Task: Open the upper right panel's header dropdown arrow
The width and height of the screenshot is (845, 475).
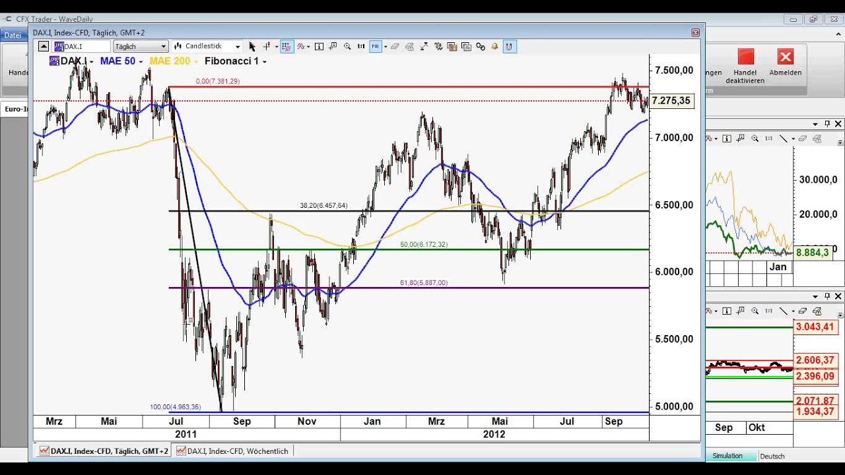Action: [x=815, y=124]
